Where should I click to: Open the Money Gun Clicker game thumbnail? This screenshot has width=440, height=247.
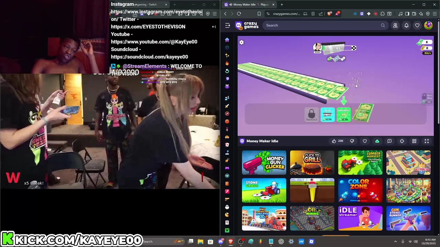point(264,163)
